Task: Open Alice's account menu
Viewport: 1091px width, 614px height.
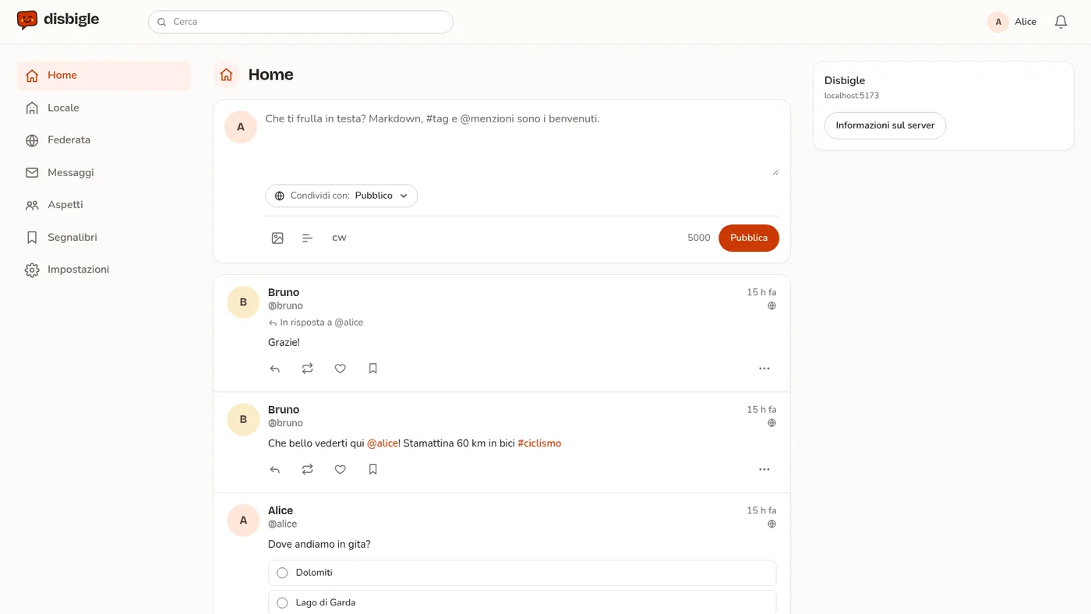Action: pyautogui.click(x=1012, y=22)
